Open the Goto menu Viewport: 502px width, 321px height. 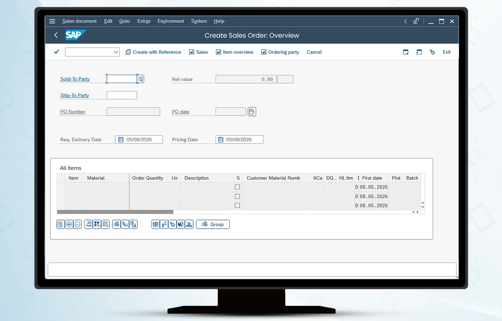click(x=124, y=21)
